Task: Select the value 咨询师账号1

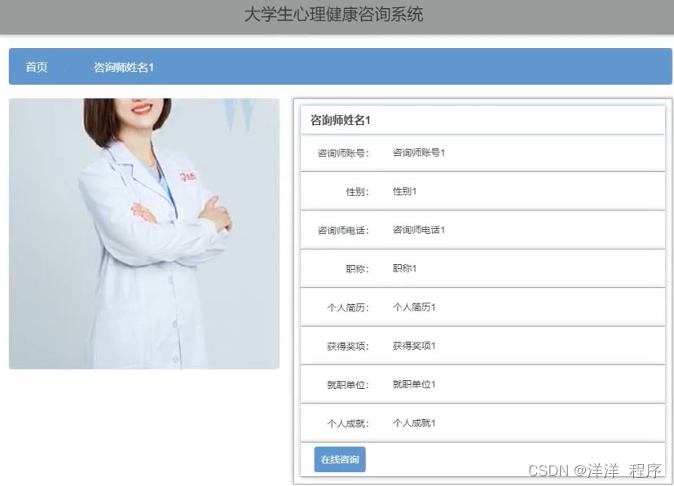Action: pyautogui.click(x=419, y=152)
